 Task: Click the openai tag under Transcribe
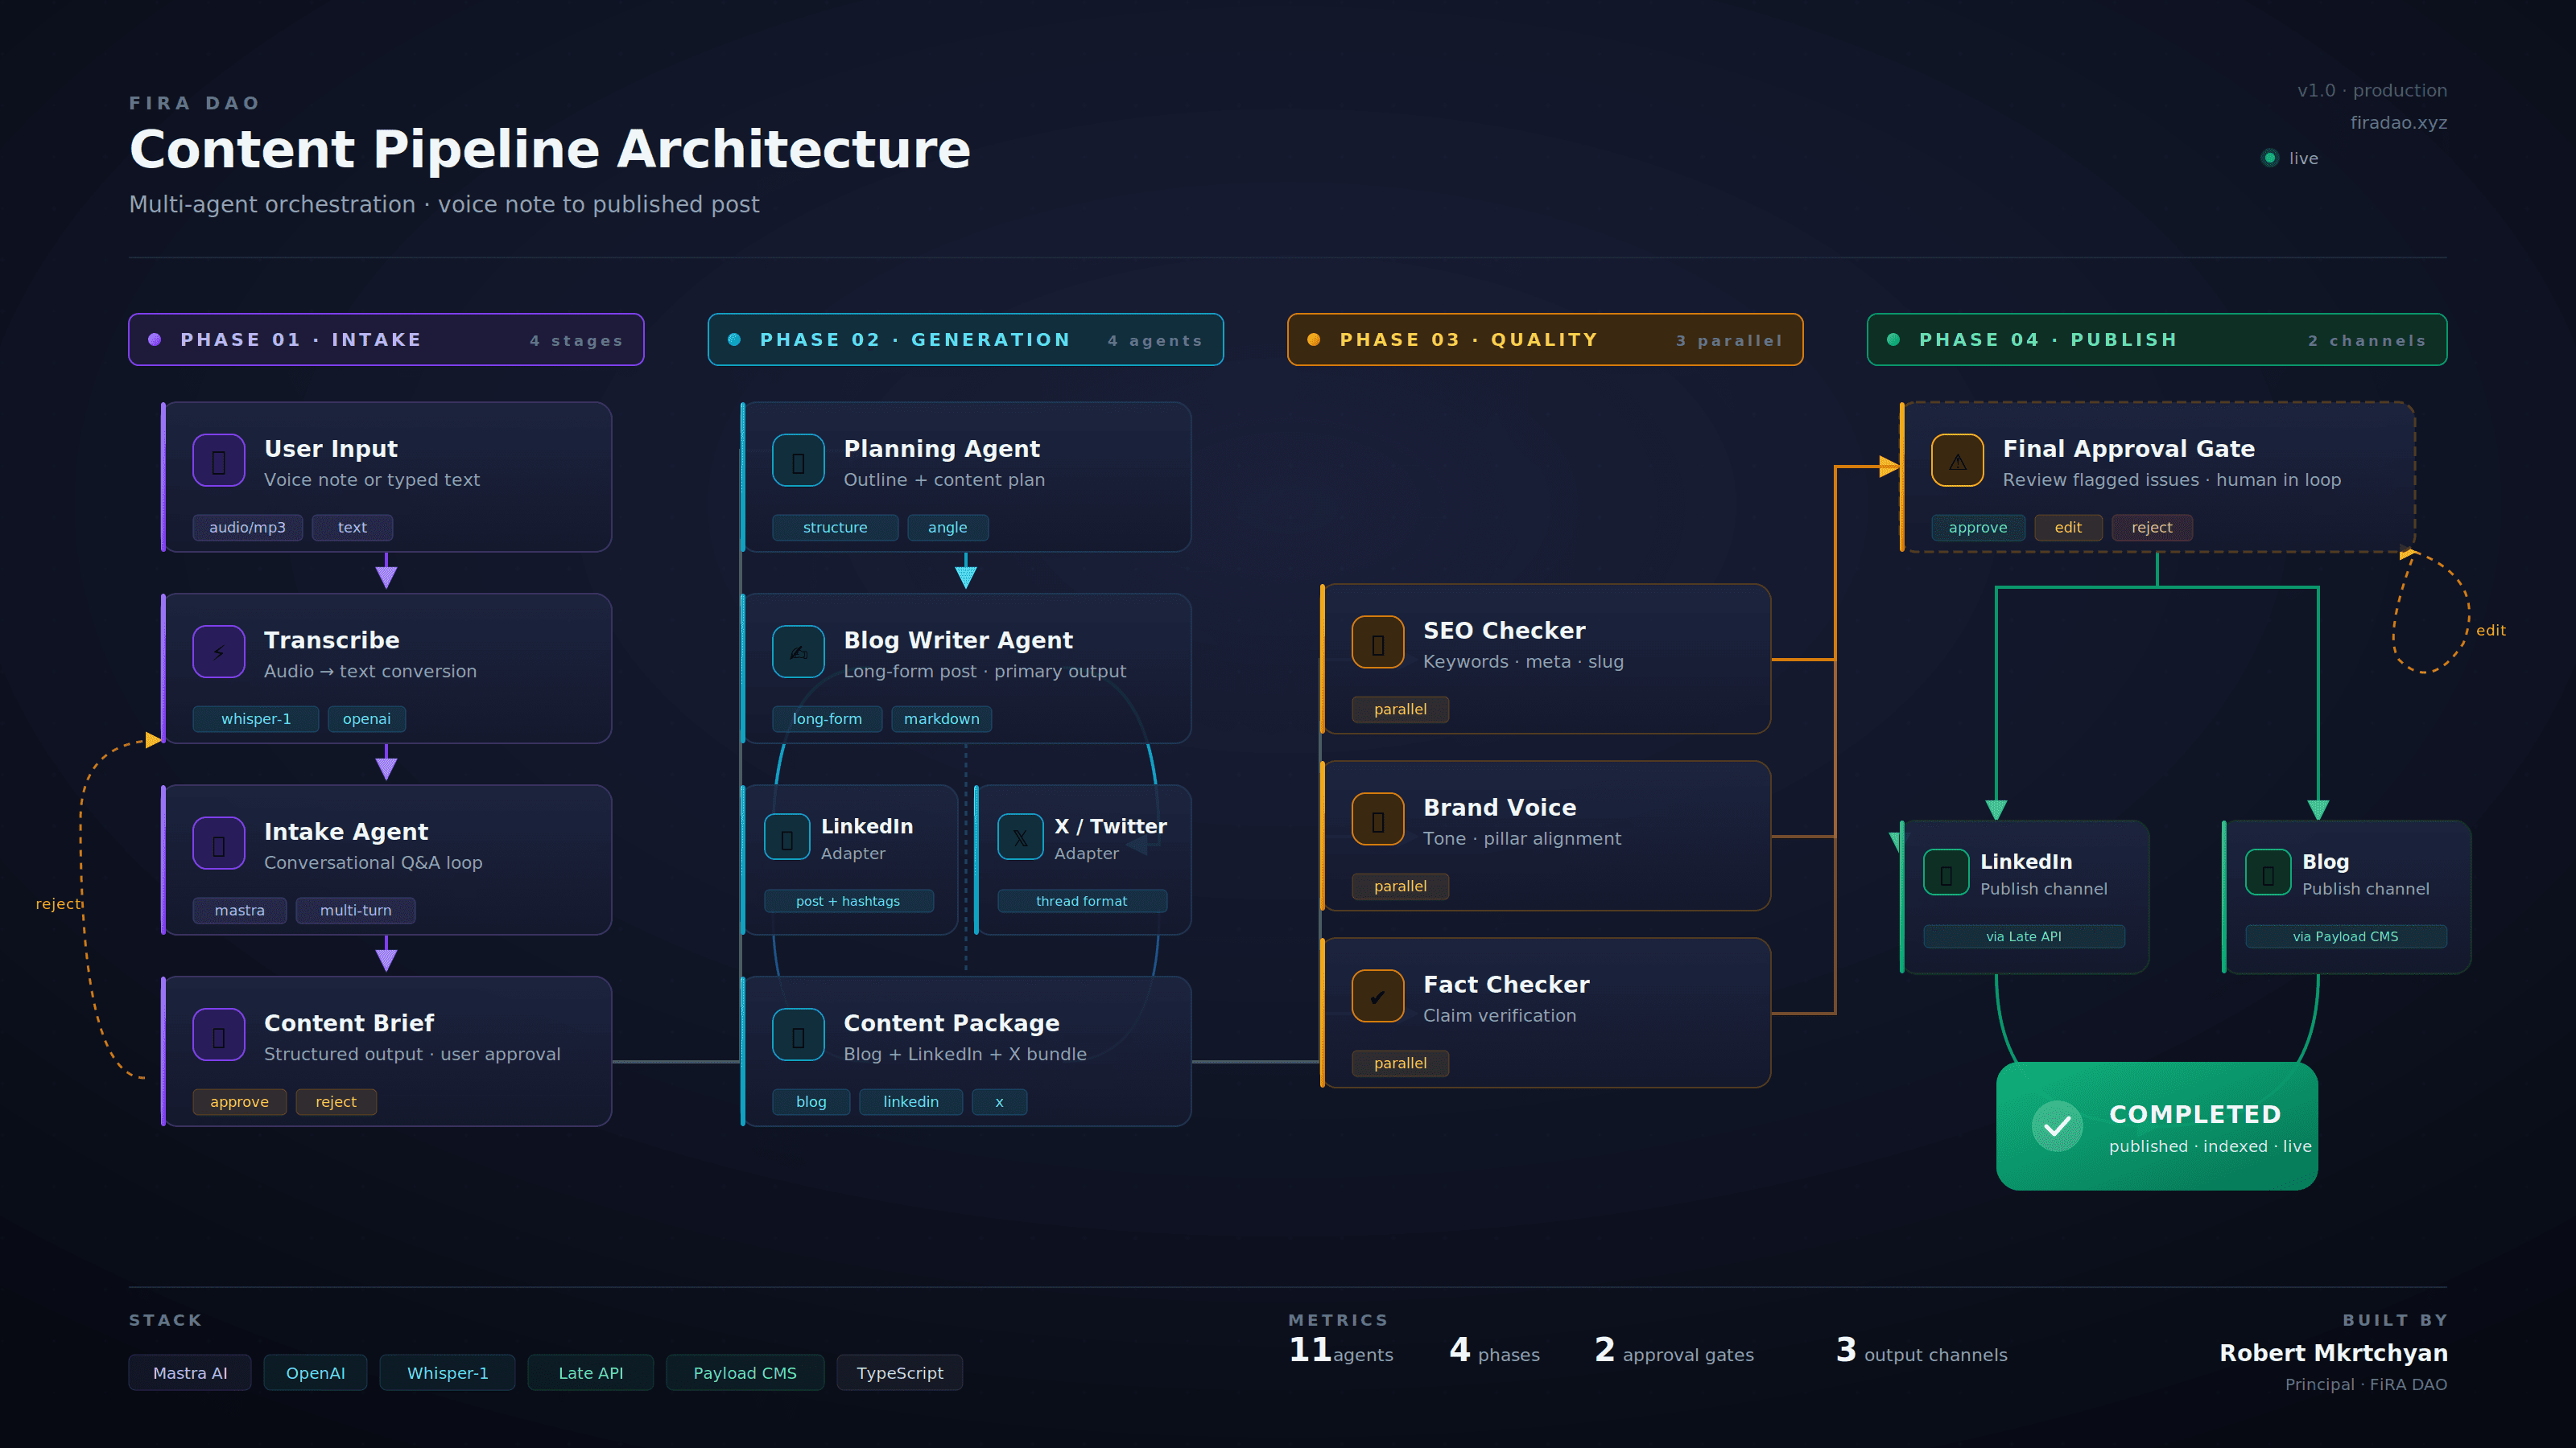tap(367, 718)
